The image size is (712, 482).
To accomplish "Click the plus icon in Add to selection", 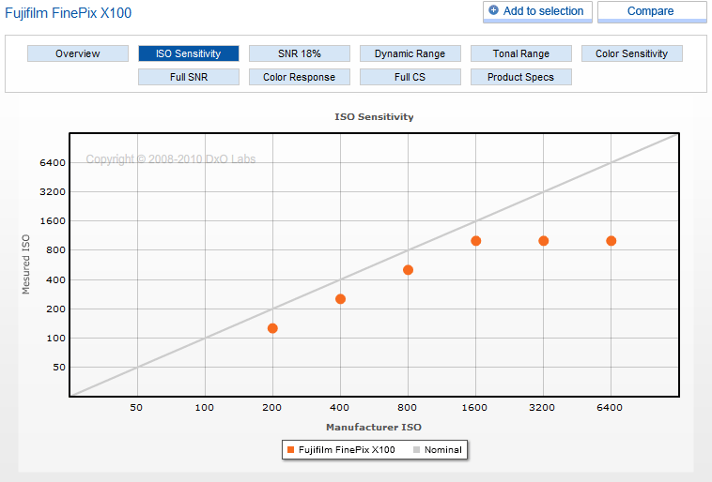I will [493, 10].
